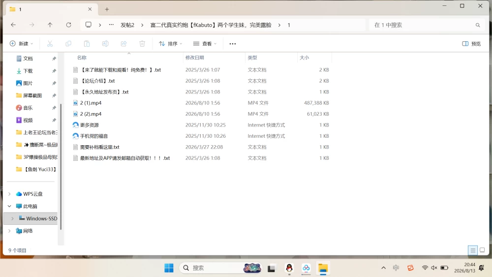492x277 pixels.
Task: Click File Explorer icon on taskbar
Action: pyautogui.click(x=323, y=268)
